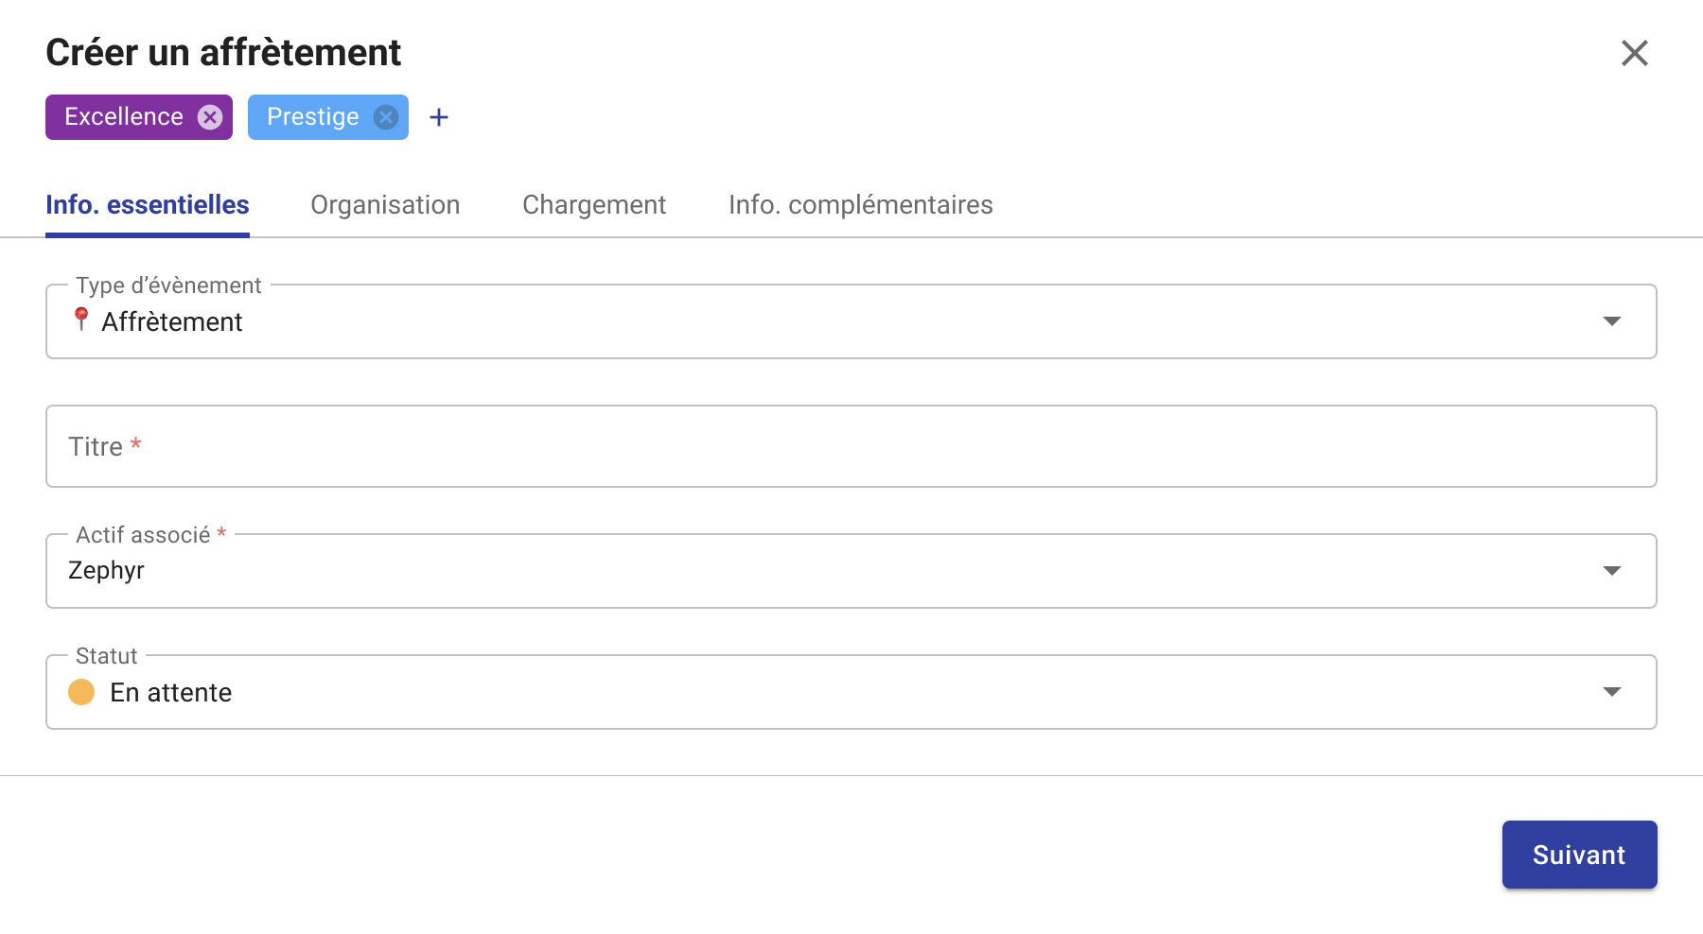Remove the Excellence tag
Screen dimensions: 1703x934
pos(210,117)
